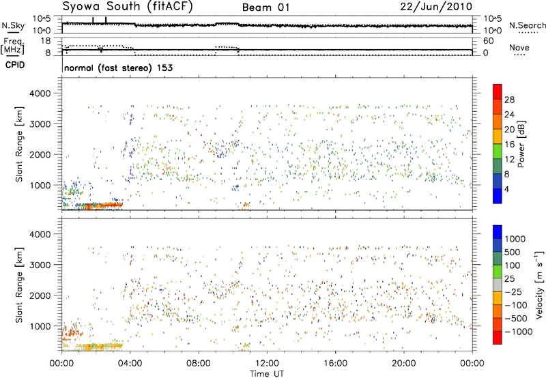Click the red bottom of Velocity color bar

(x=498, y=338)
